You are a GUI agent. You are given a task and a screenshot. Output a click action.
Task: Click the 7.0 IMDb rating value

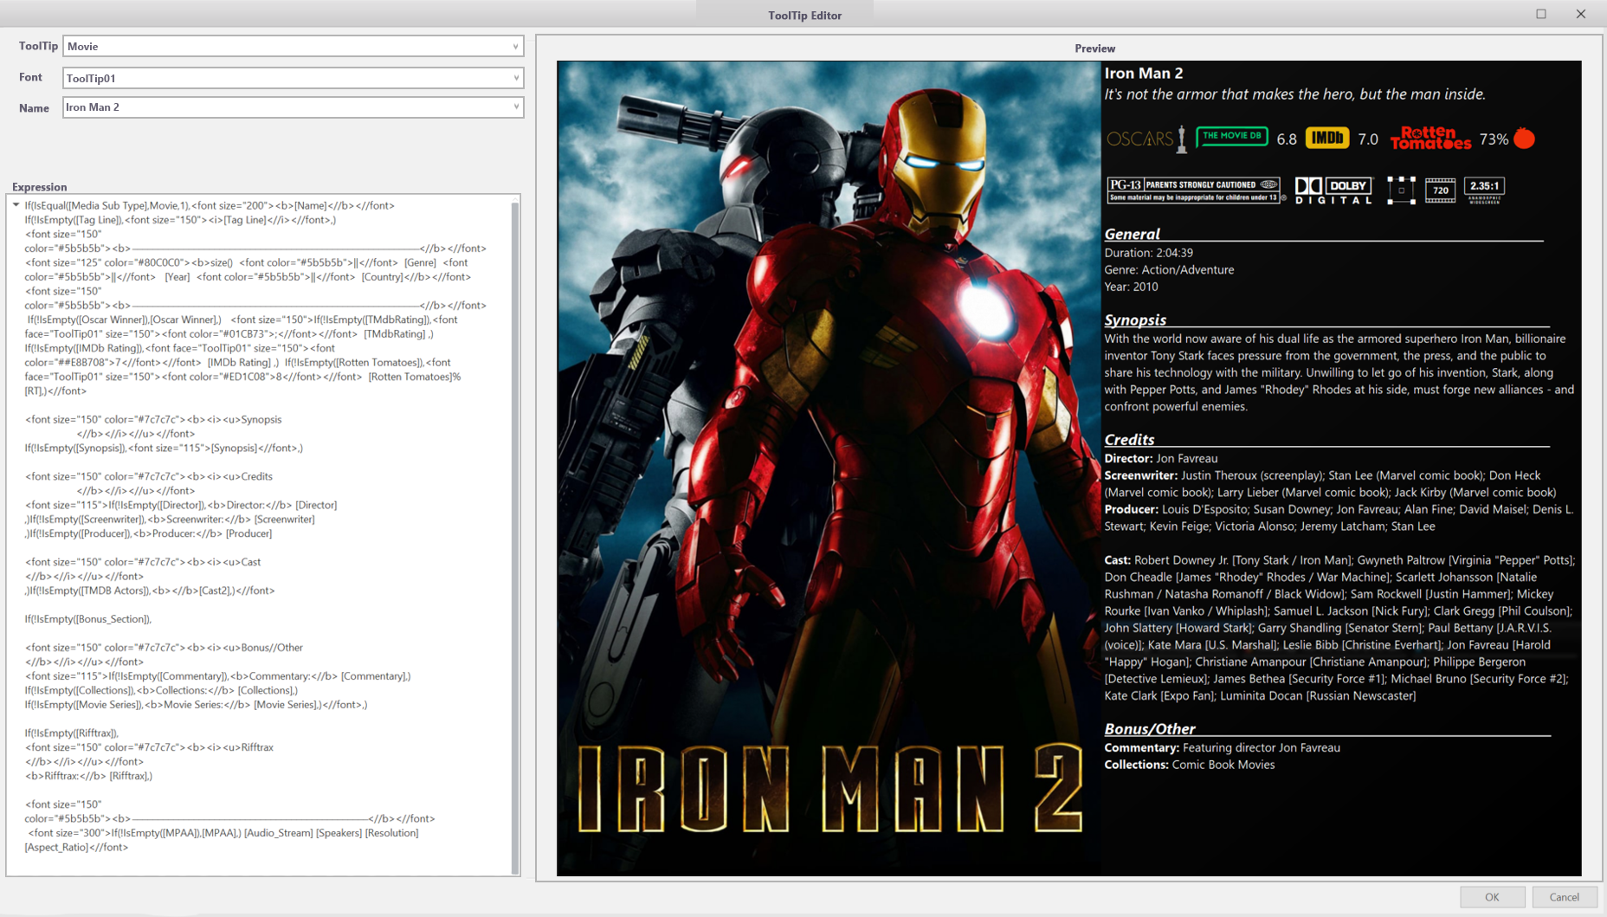(x=1368, y=139)
